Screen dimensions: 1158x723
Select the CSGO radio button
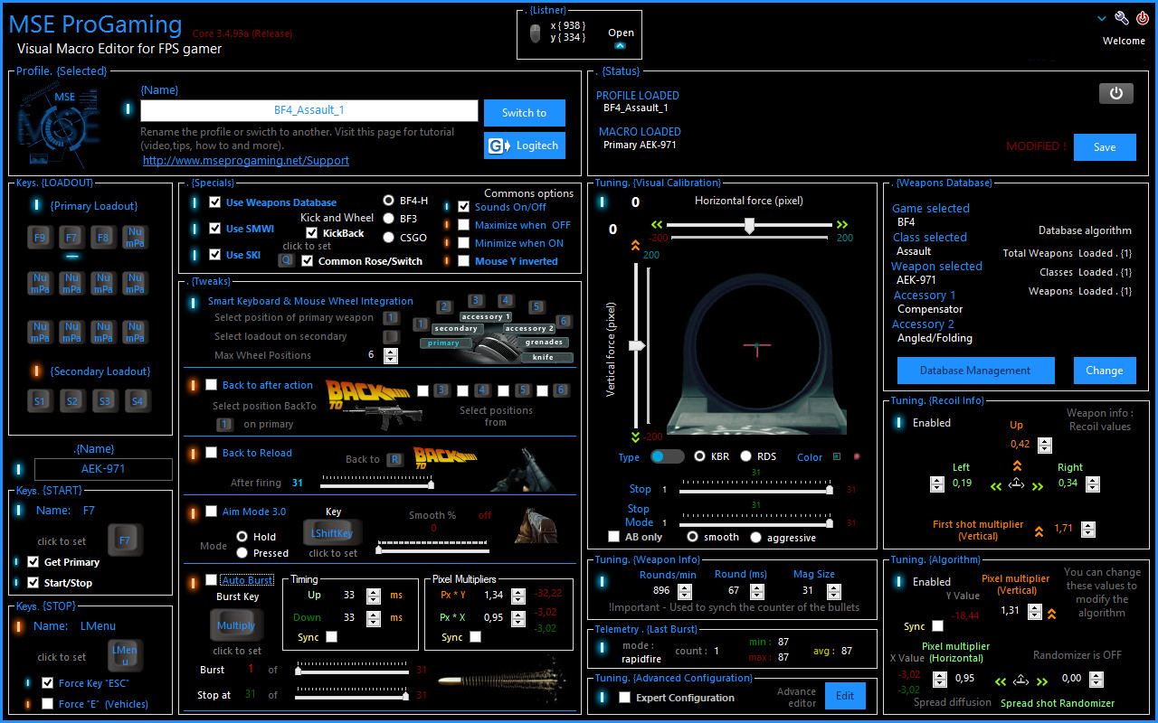click(x=389, y=238)
